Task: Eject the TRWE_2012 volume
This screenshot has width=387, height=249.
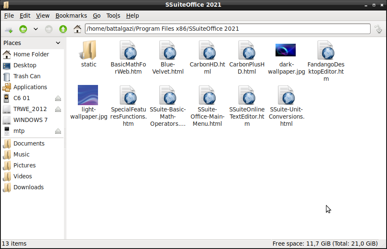Action: click(x=58, y=109)
